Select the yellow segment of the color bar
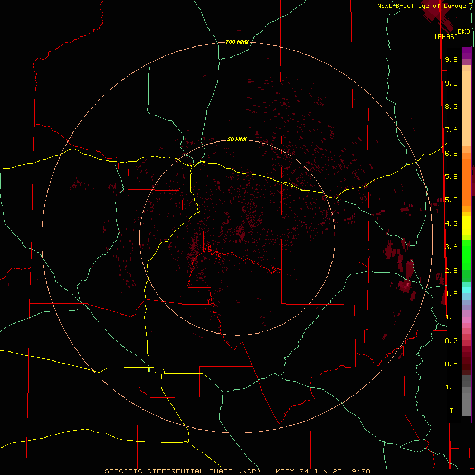 [466, 226]
